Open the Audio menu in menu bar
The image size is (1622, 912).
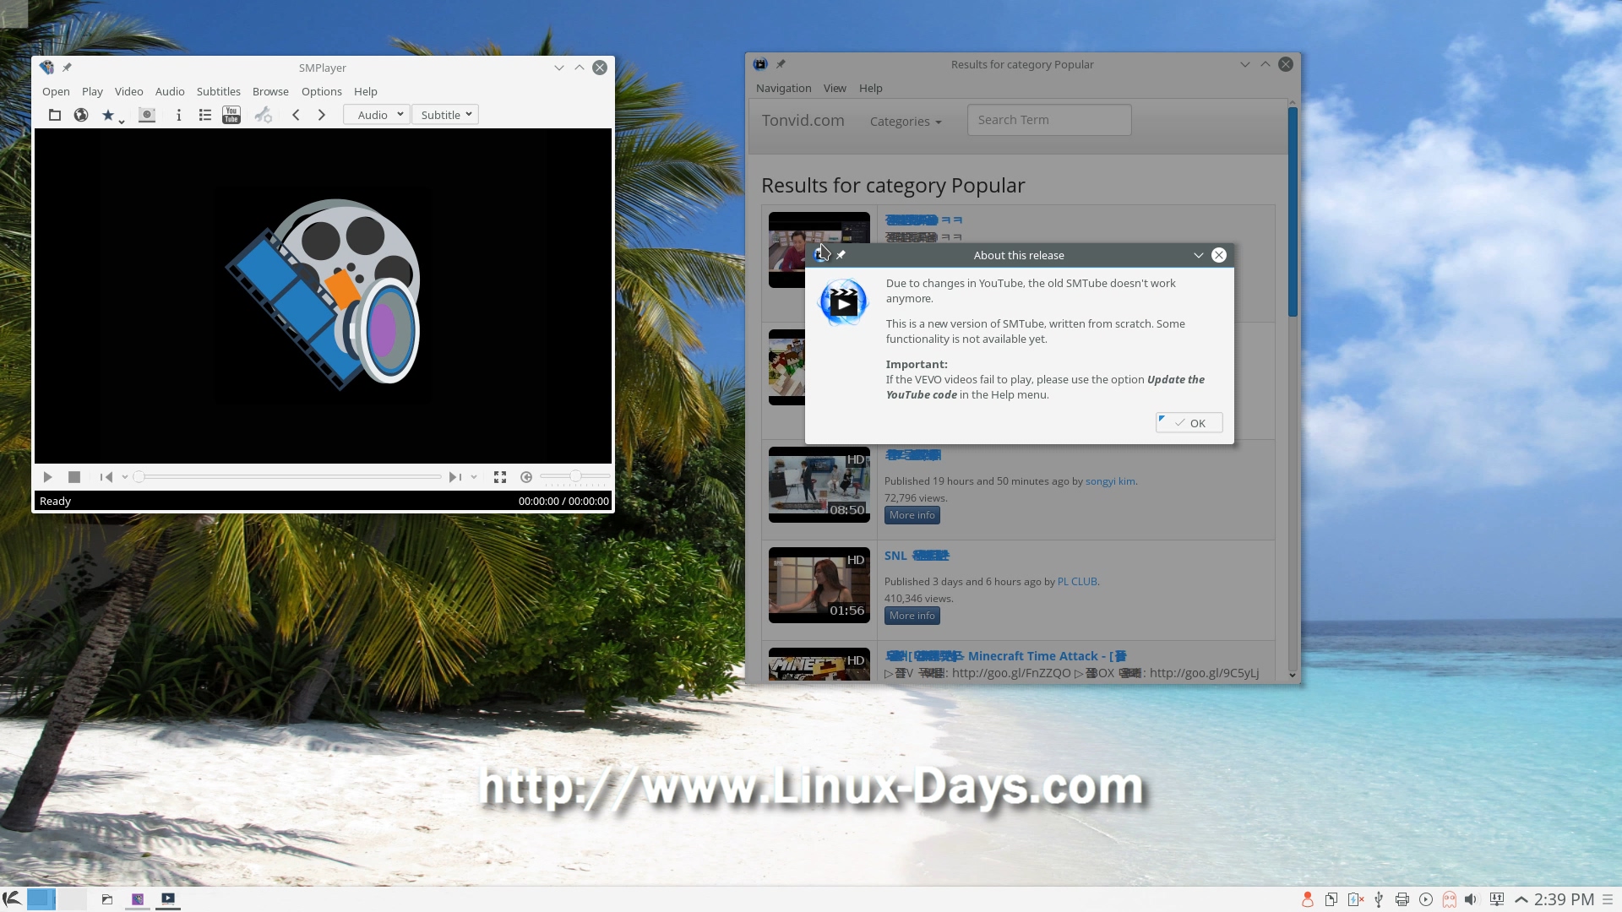pos(170,91)
